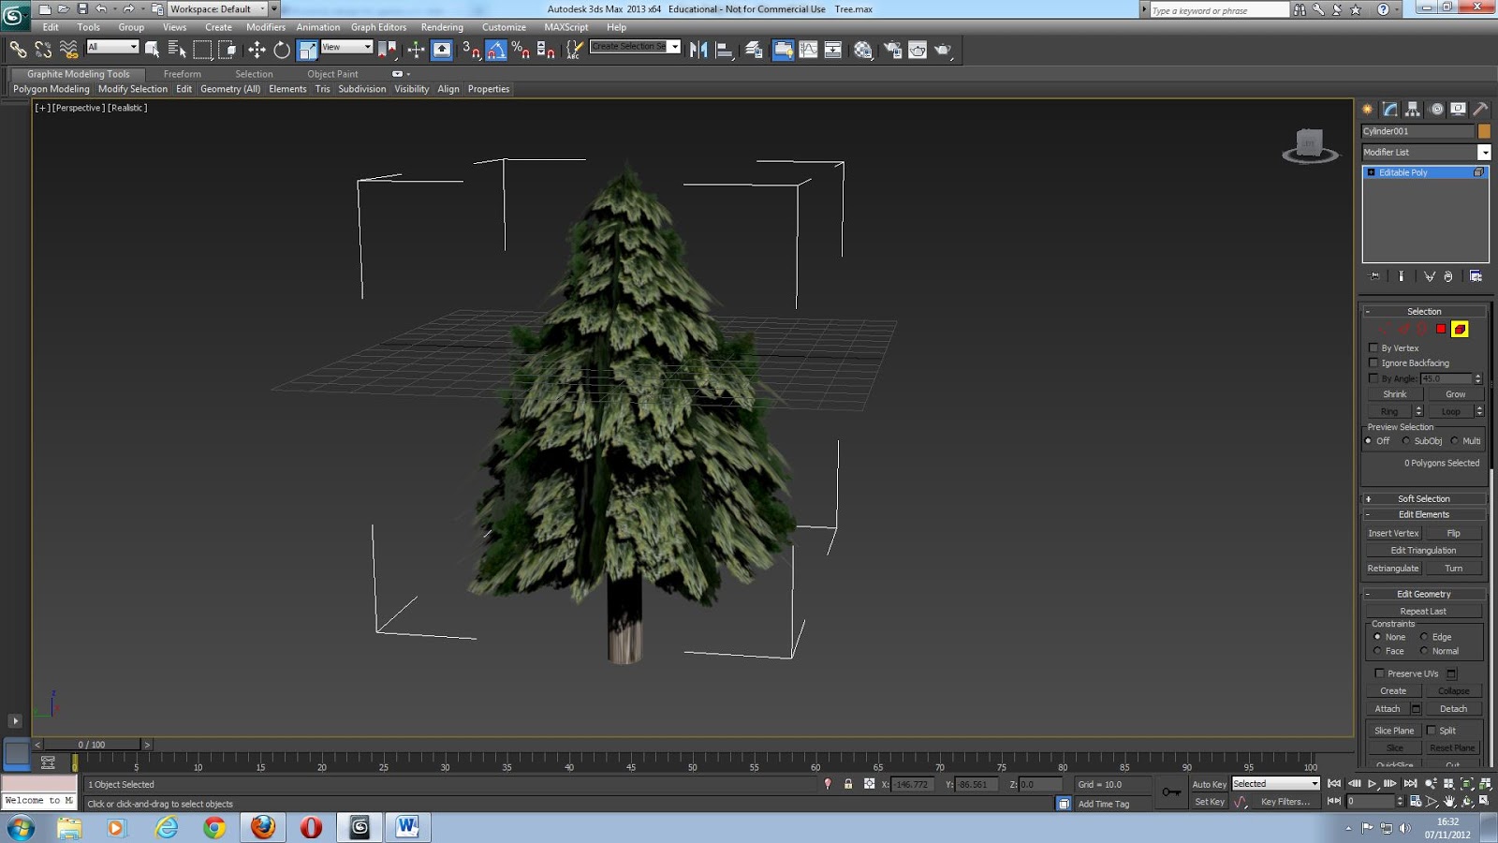The height and width of the screenshot is (843, 1498).
Task: Select the Polygon sub-object mode icon
Action: click(1440, 329)
